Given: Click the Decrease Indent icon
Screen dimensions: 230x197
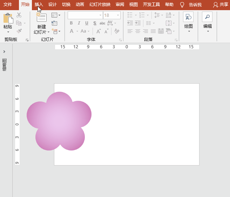Looking at the screenshot, I should click(130, 23).
